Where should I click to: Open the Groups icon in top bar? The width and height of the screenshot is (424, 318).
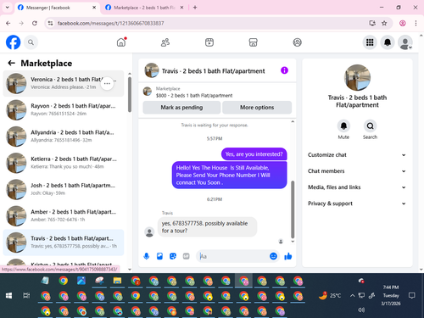(297, 42)
